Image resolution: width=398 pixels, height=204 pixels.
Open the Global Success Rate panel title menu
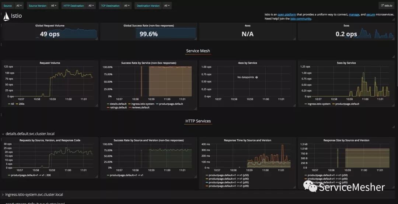tap(149, 26)
